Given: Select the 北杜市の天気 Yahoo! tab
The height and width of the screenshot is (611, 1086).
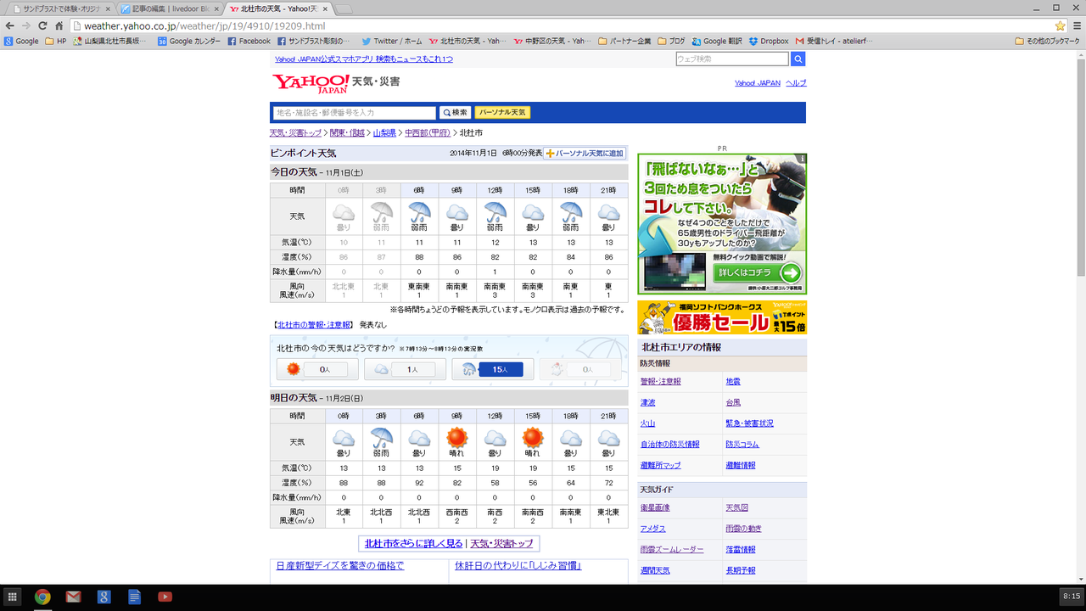Looking at the screenshot, I should point(277,8).
